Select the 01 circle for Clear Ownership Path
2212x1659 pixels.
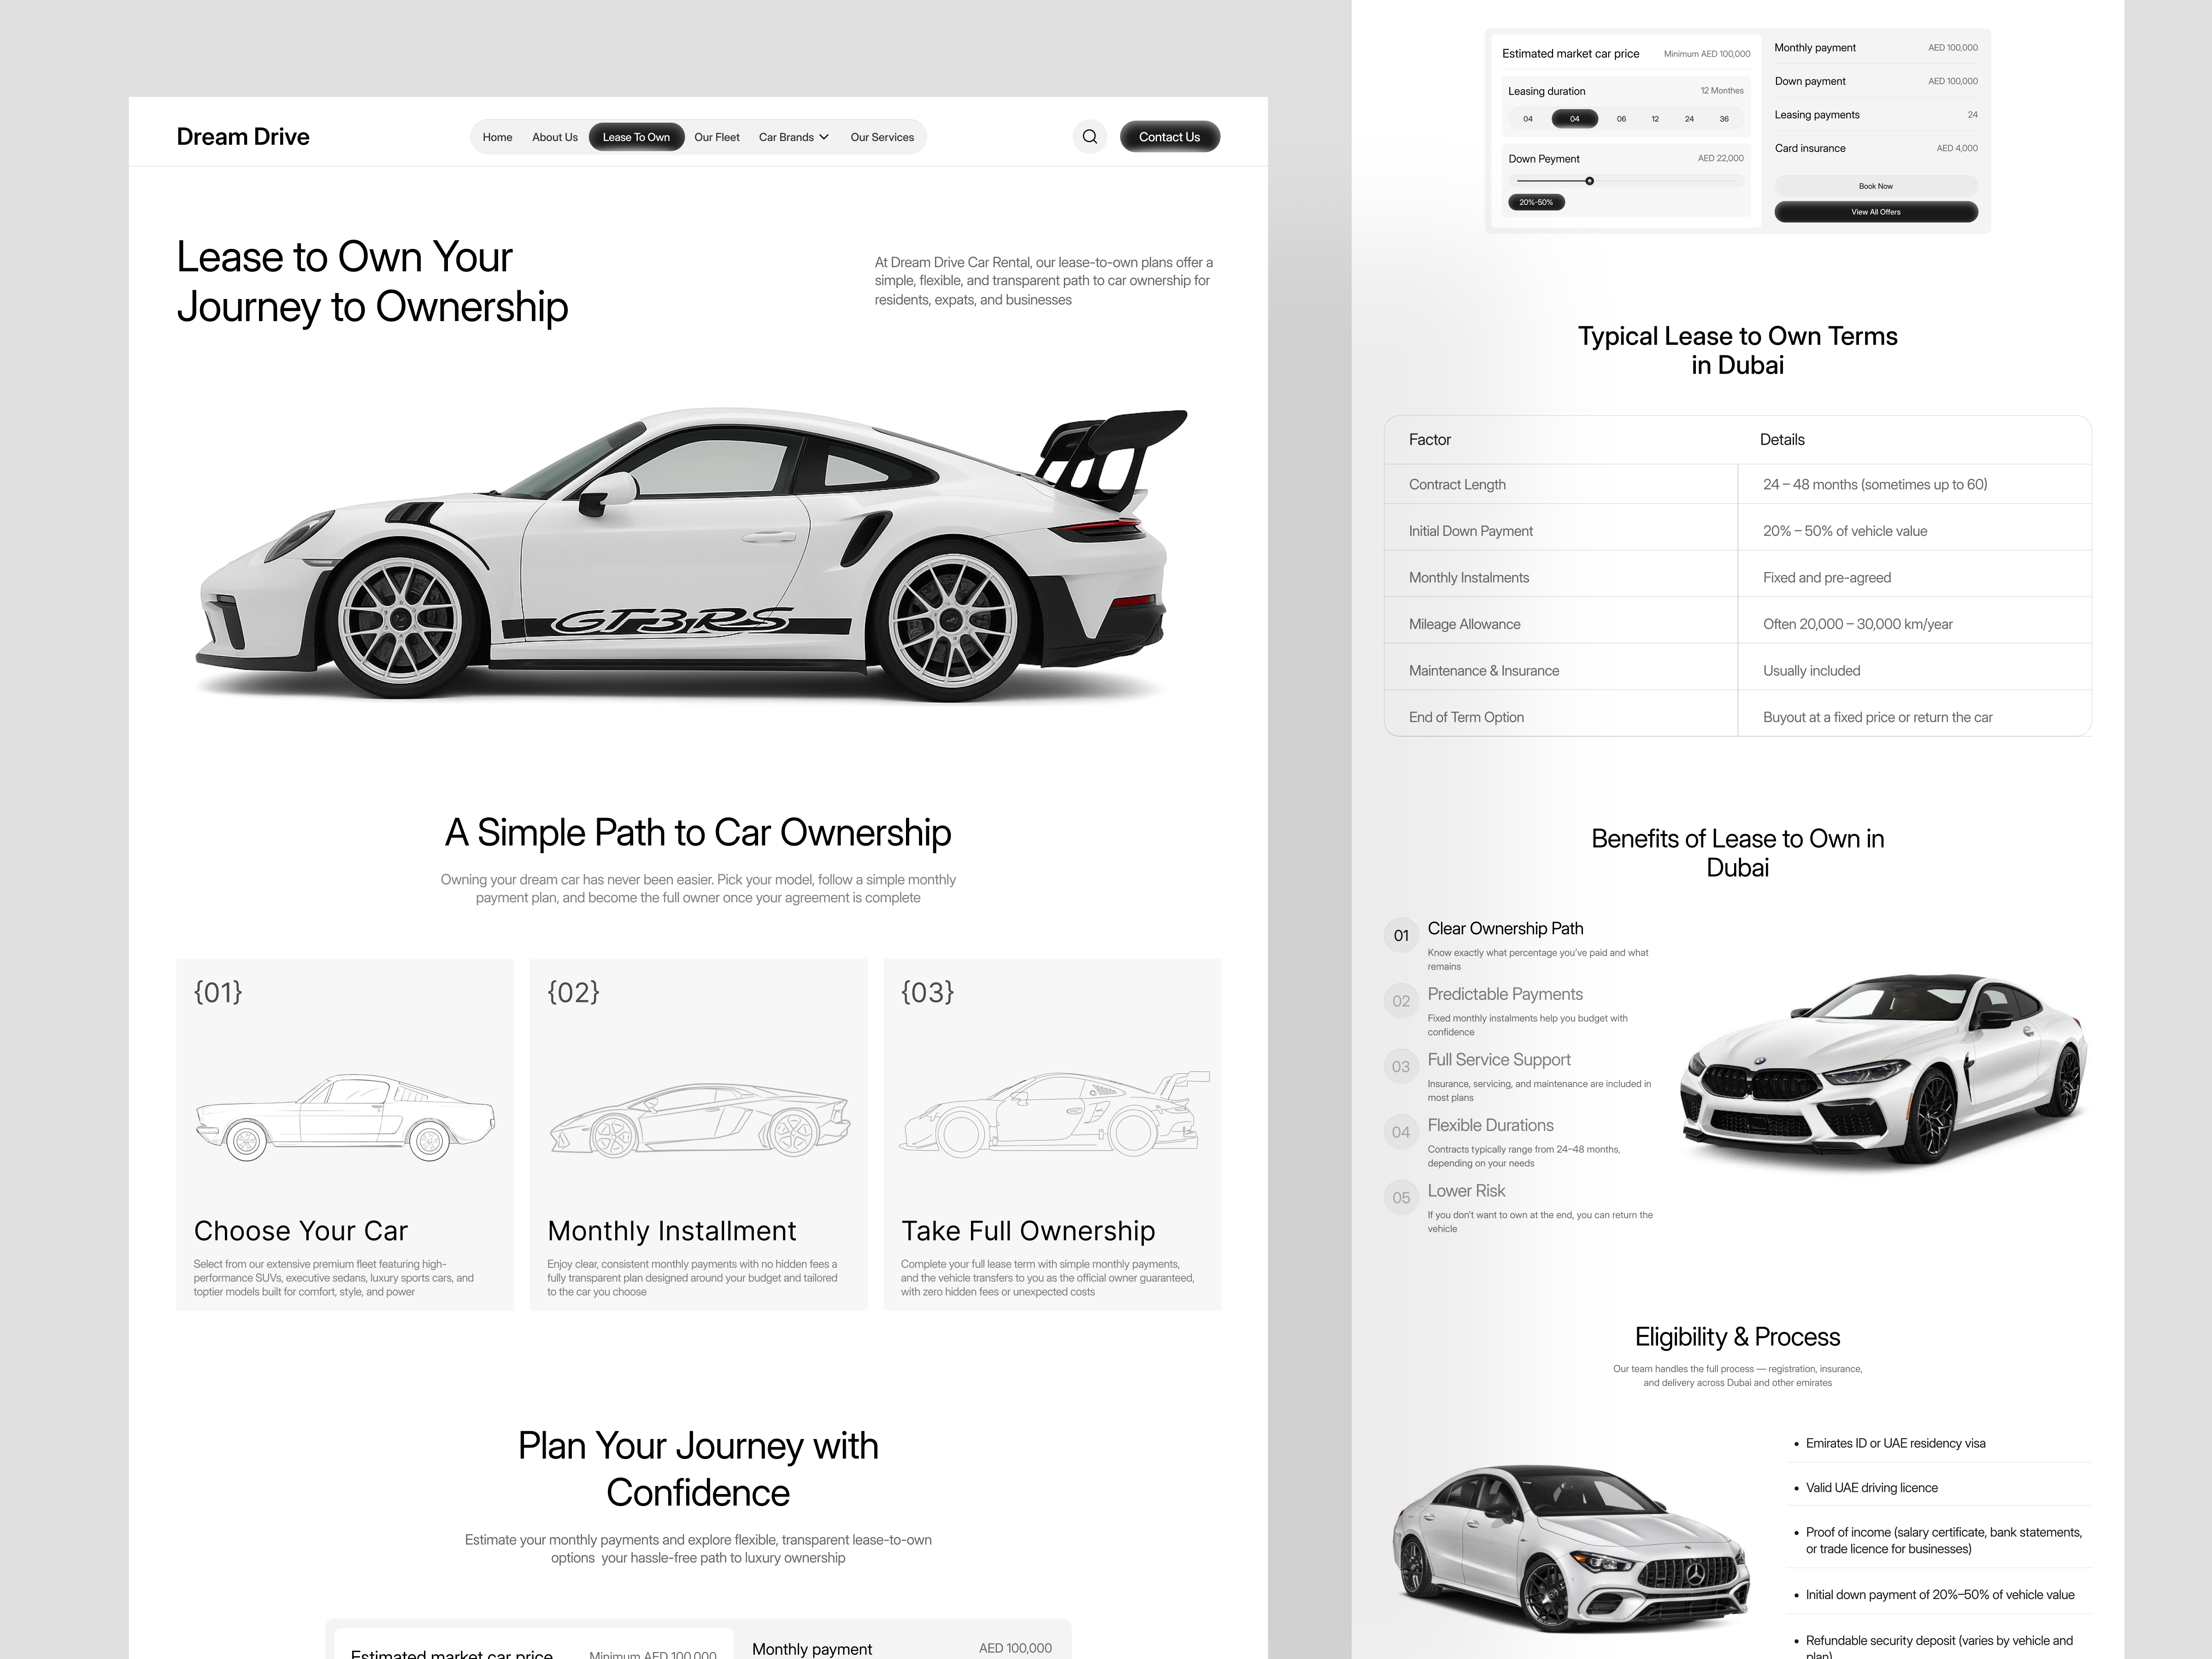(1401, 935)
